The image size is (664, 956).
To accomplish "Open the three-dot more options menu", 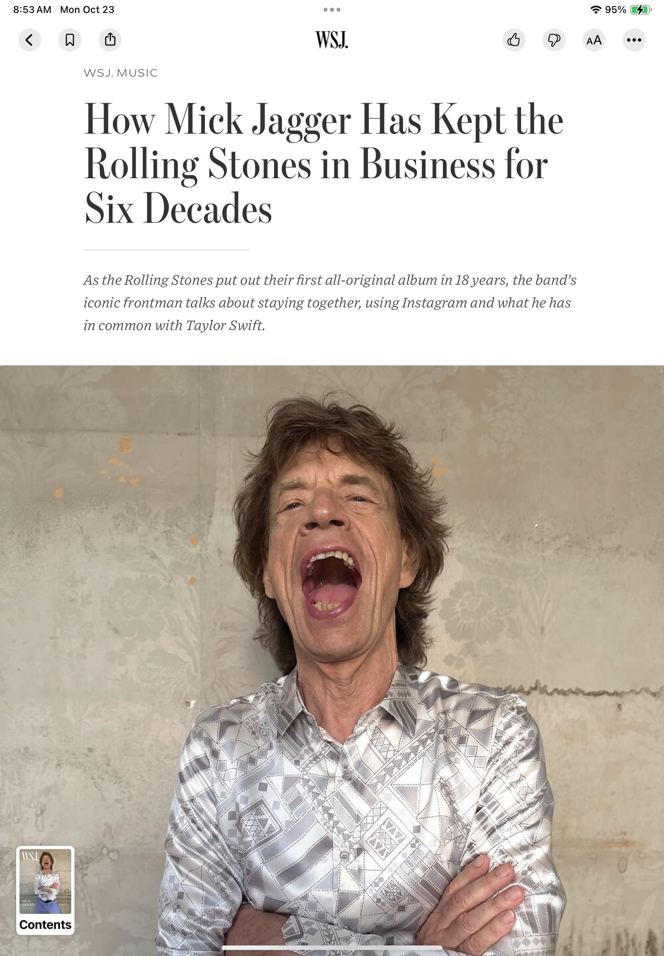I will coord(634,40).
